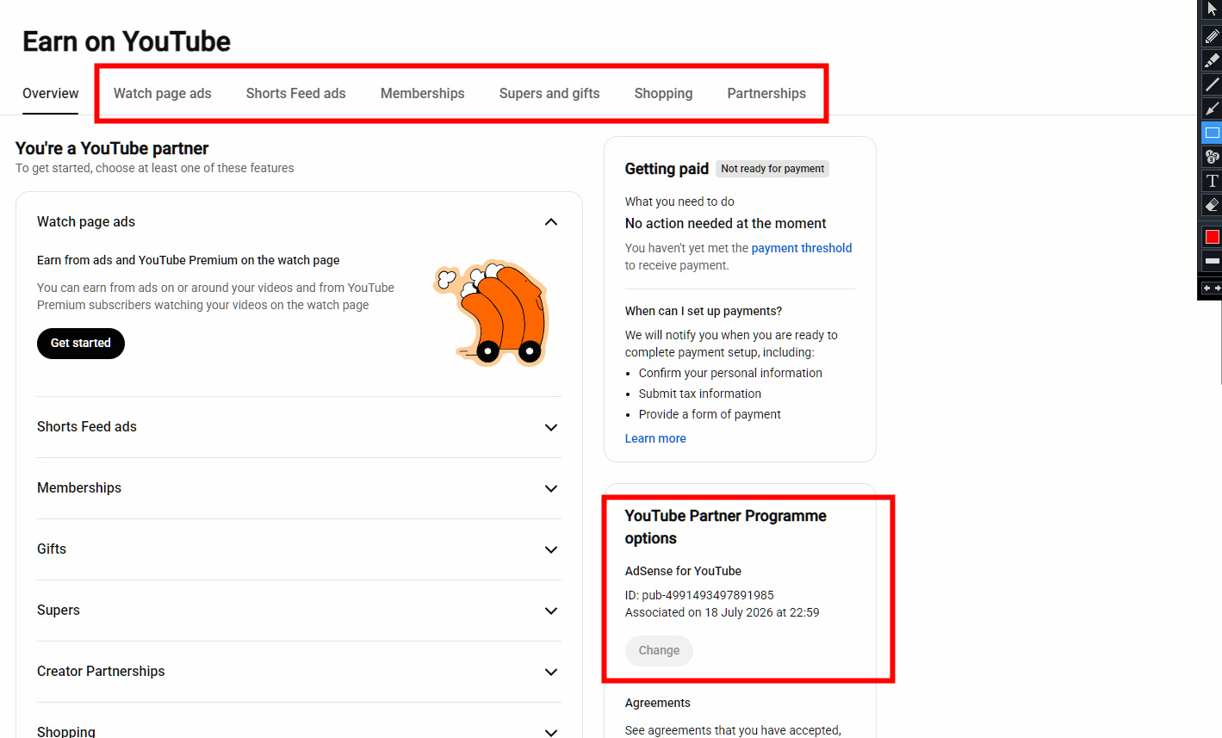1222x738 pixels.
Task: Click the 'Submit tax information' bullet
Action: 700,394
